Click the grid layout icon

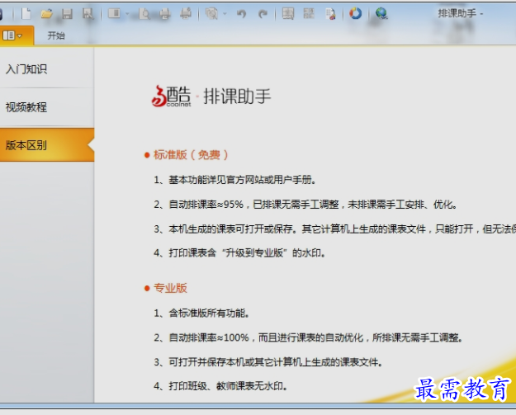tap(309, 14)
